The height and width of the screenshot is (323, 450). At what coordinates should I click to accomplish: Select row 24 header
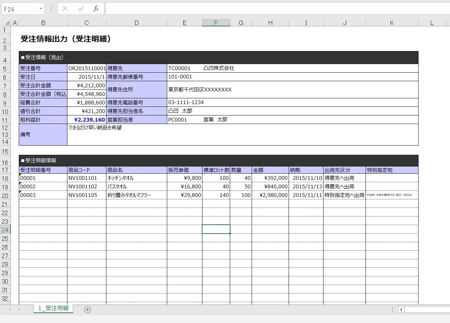pyautogui.click(x=5, y=230)
